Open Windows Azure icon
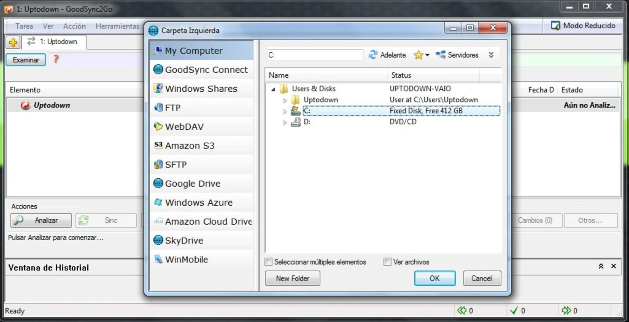Screen dimensions: 629x322 (x=158, y=202)
